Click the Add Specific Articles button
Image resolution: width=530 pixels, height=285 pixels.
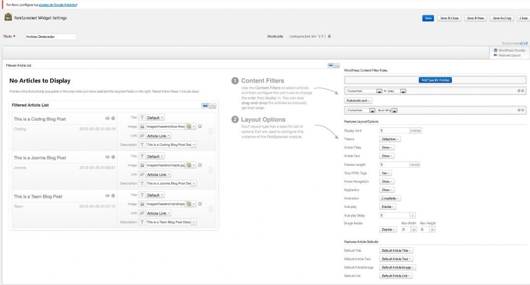click(436, 80)
